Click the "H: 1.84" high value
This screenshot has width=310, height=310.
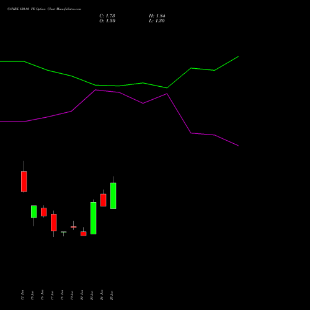coord(157,16)
